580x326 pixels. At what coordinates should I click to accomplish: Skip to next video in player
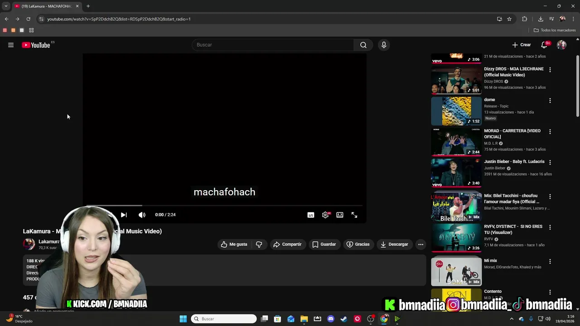click(x=124, y=215)
